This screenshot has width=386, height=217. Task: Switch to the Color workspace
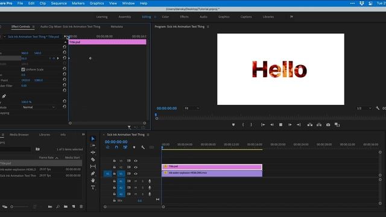(165, 17)
